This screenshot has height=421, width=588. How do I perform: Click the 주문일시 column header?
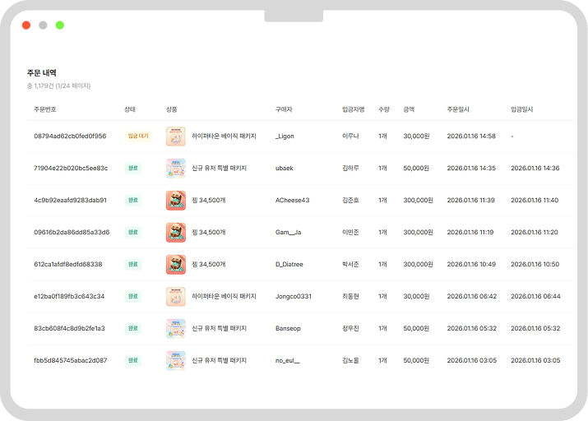(458, 109)
